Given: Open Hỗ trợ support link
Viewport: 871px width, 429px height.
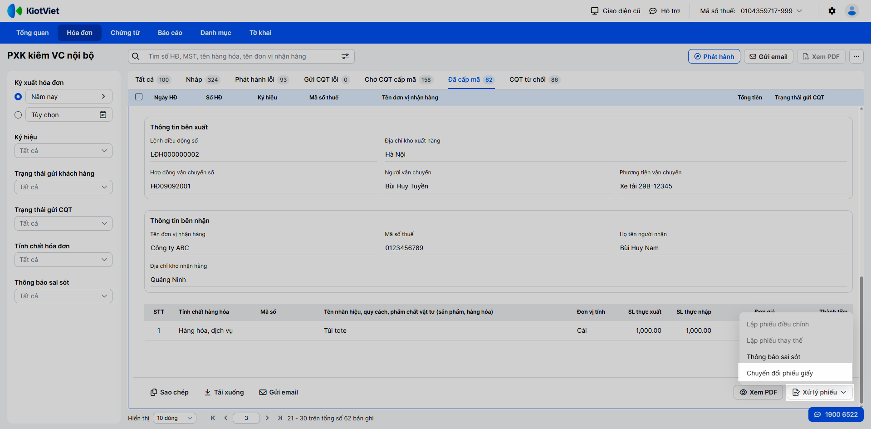Looking at the screenshot, I should (x=665, y=11).
